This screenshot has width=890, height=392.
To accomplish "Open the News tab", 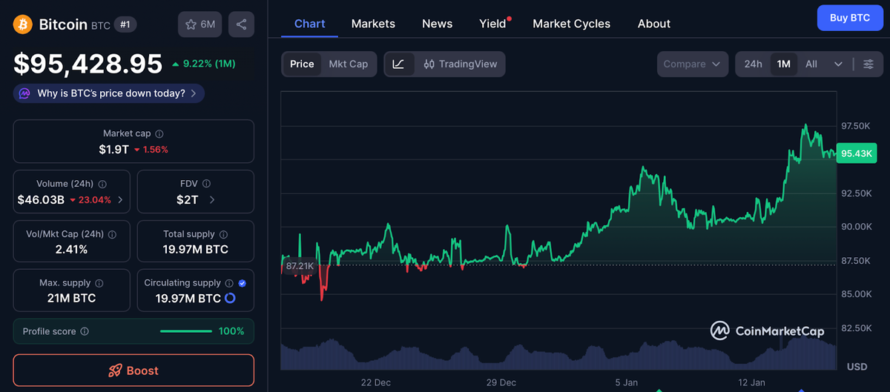I will pos(438,24).
